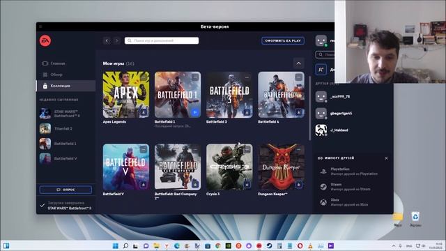446x251 pixels.
Task: Open the options menu on Crysis 3 cover
Action: click(x=247, y=149)
